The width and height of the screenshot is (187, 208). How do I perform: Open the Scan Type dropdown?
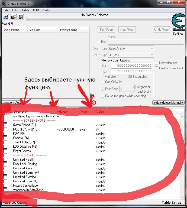click(131, 48)
